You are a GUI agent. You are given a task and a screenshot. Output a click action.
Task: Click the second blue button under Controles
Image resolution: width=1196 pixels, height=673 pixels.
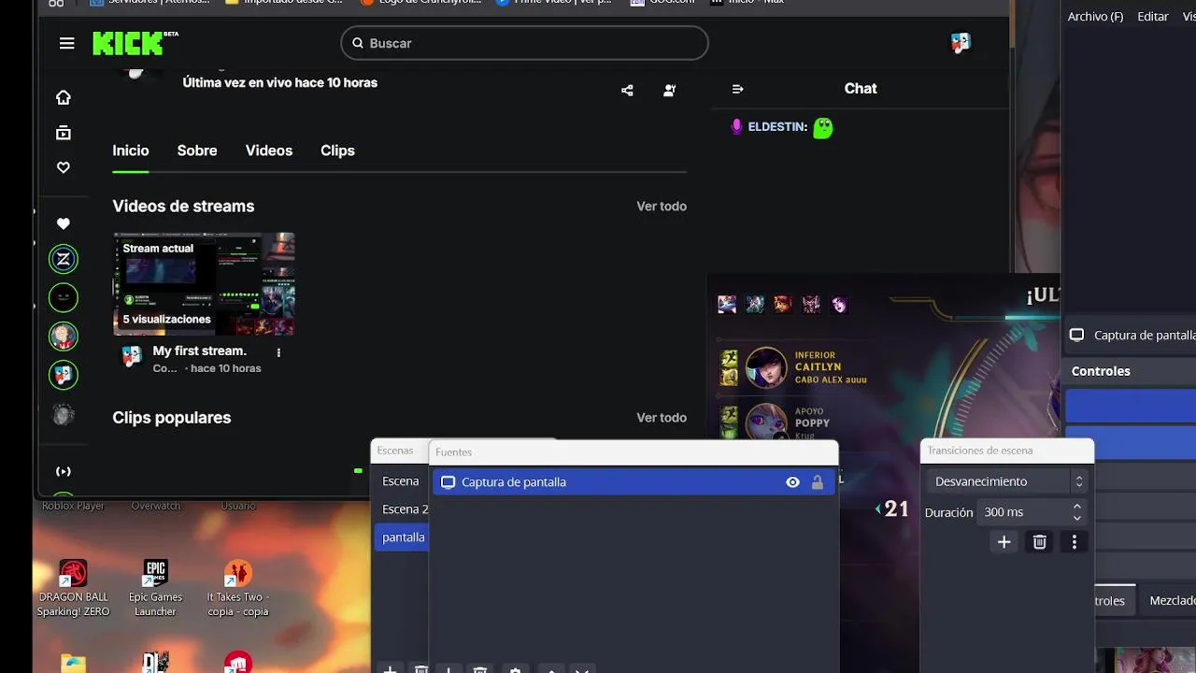(x=1131, y=443)
